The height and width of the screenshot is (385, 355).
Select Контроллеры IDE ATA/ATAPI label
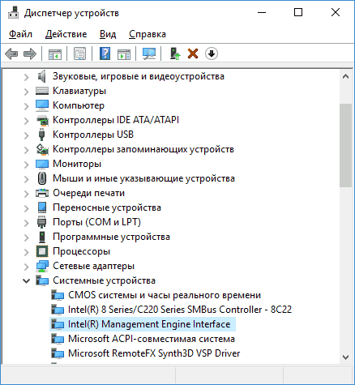point(116,120)
